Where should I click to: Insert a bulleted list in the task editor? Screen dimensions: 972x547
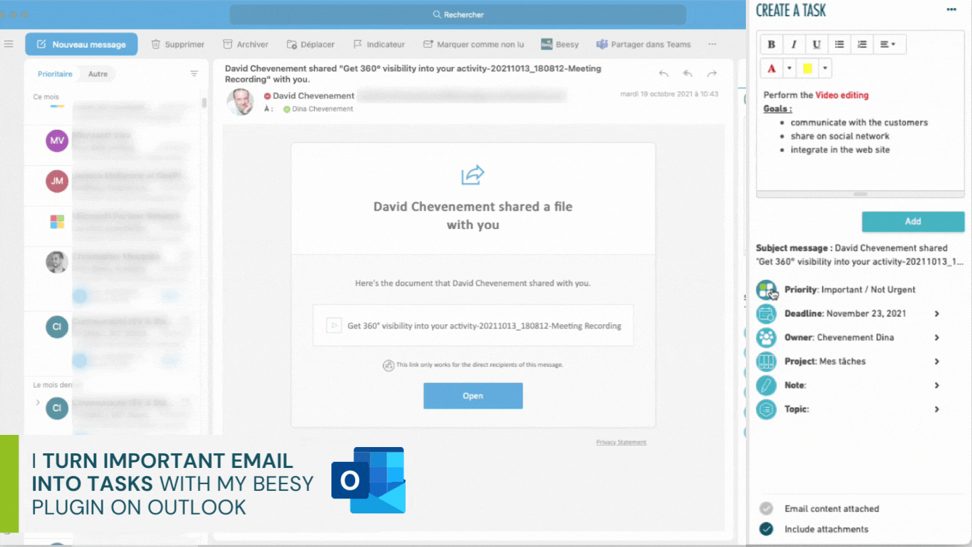point(839,45)
